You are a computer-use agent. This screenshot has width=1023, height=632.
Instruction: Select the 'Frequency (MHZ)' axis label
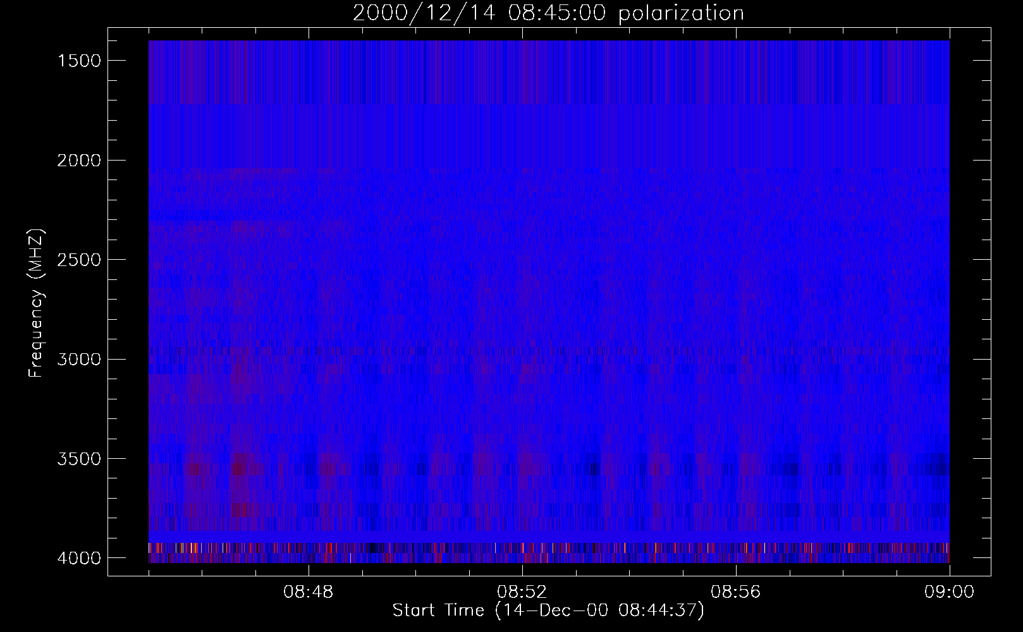click(36, 303)
